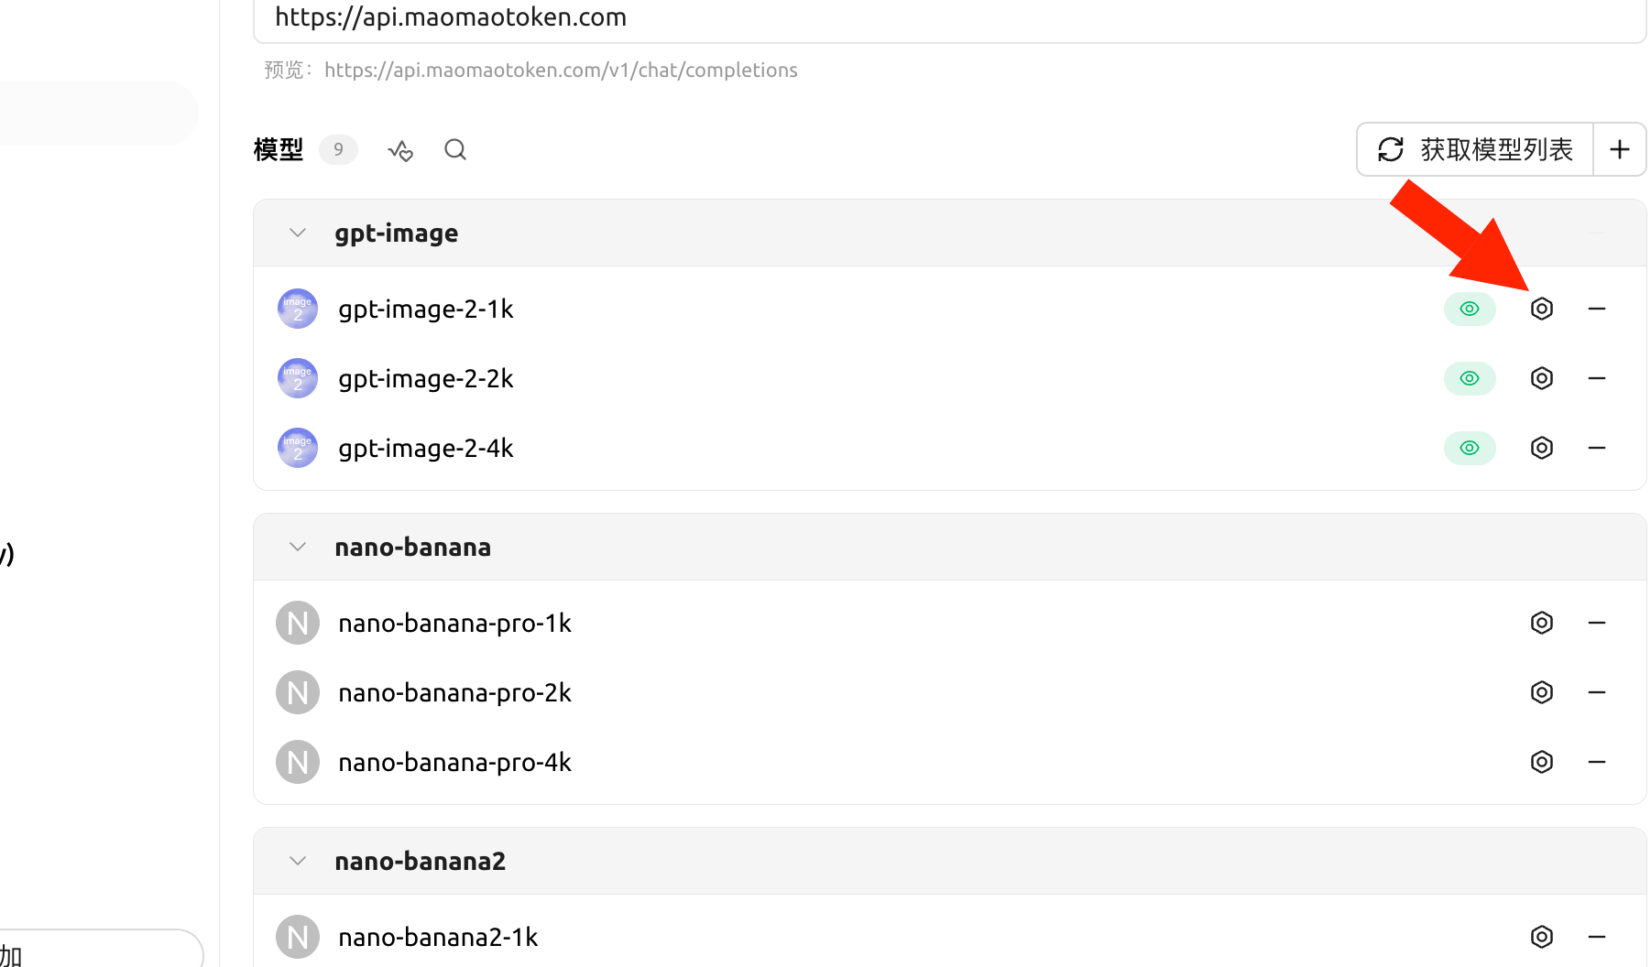Collapse the gpt-image group
The width and height of the screenshot is (1651, 967).
(298, 233)
